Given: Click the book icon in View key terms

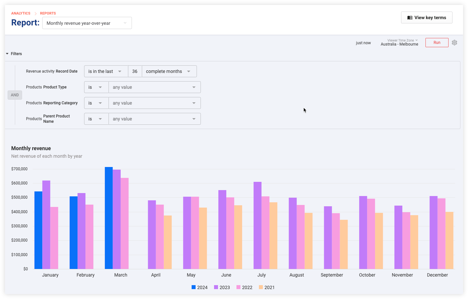Looking at the screenshot, I should click(410, 18).
